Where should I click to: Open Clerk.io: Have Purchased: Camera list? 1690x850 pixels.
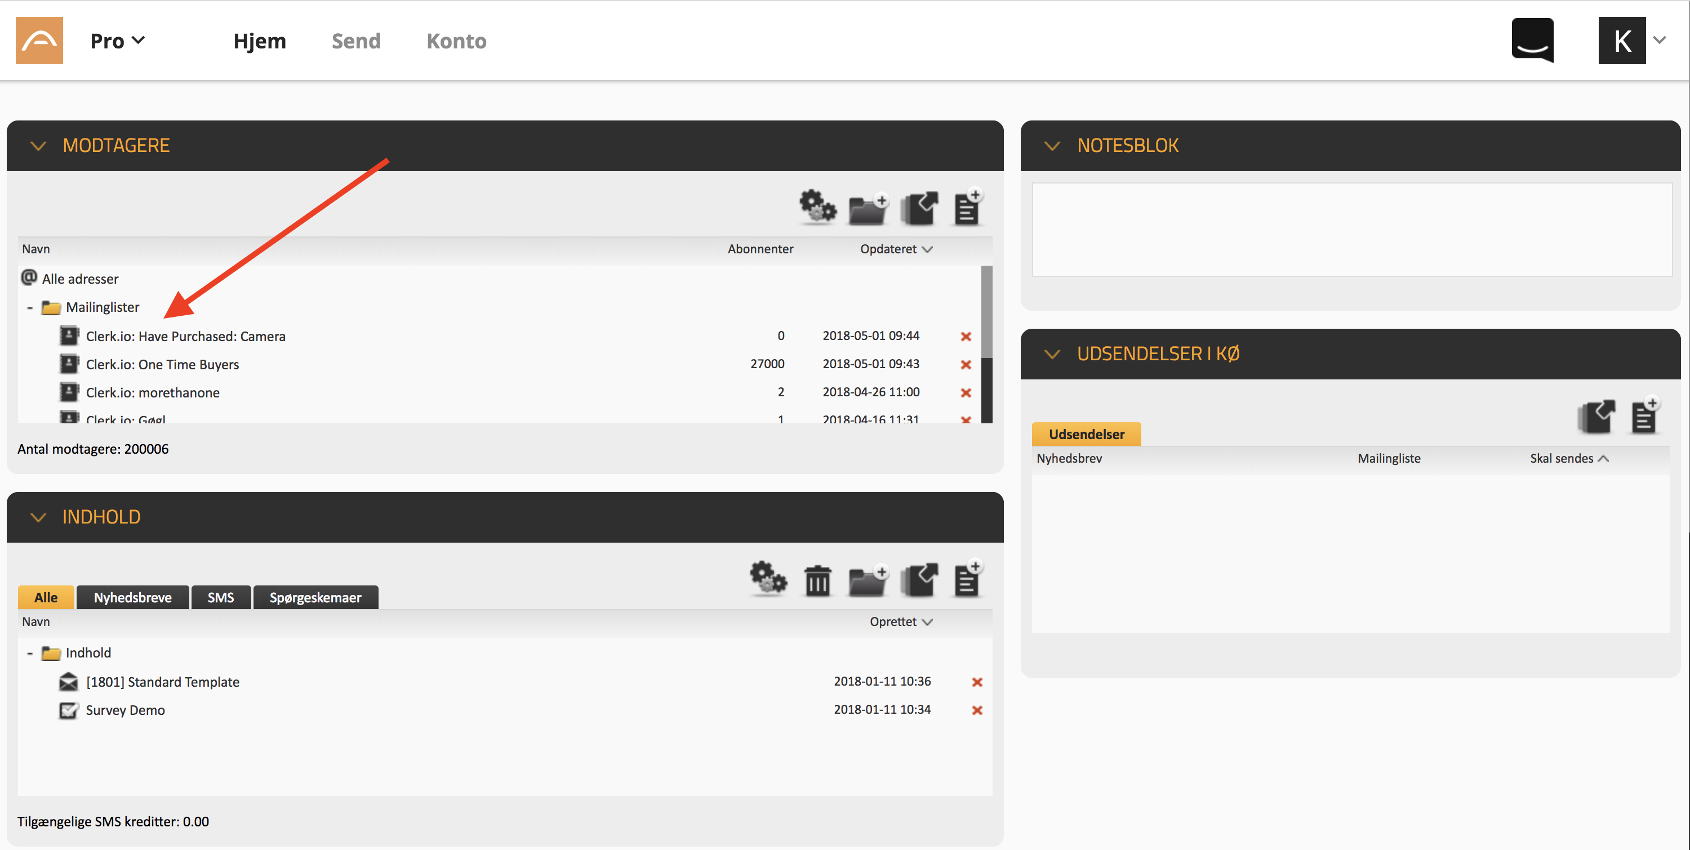(186, 336)
